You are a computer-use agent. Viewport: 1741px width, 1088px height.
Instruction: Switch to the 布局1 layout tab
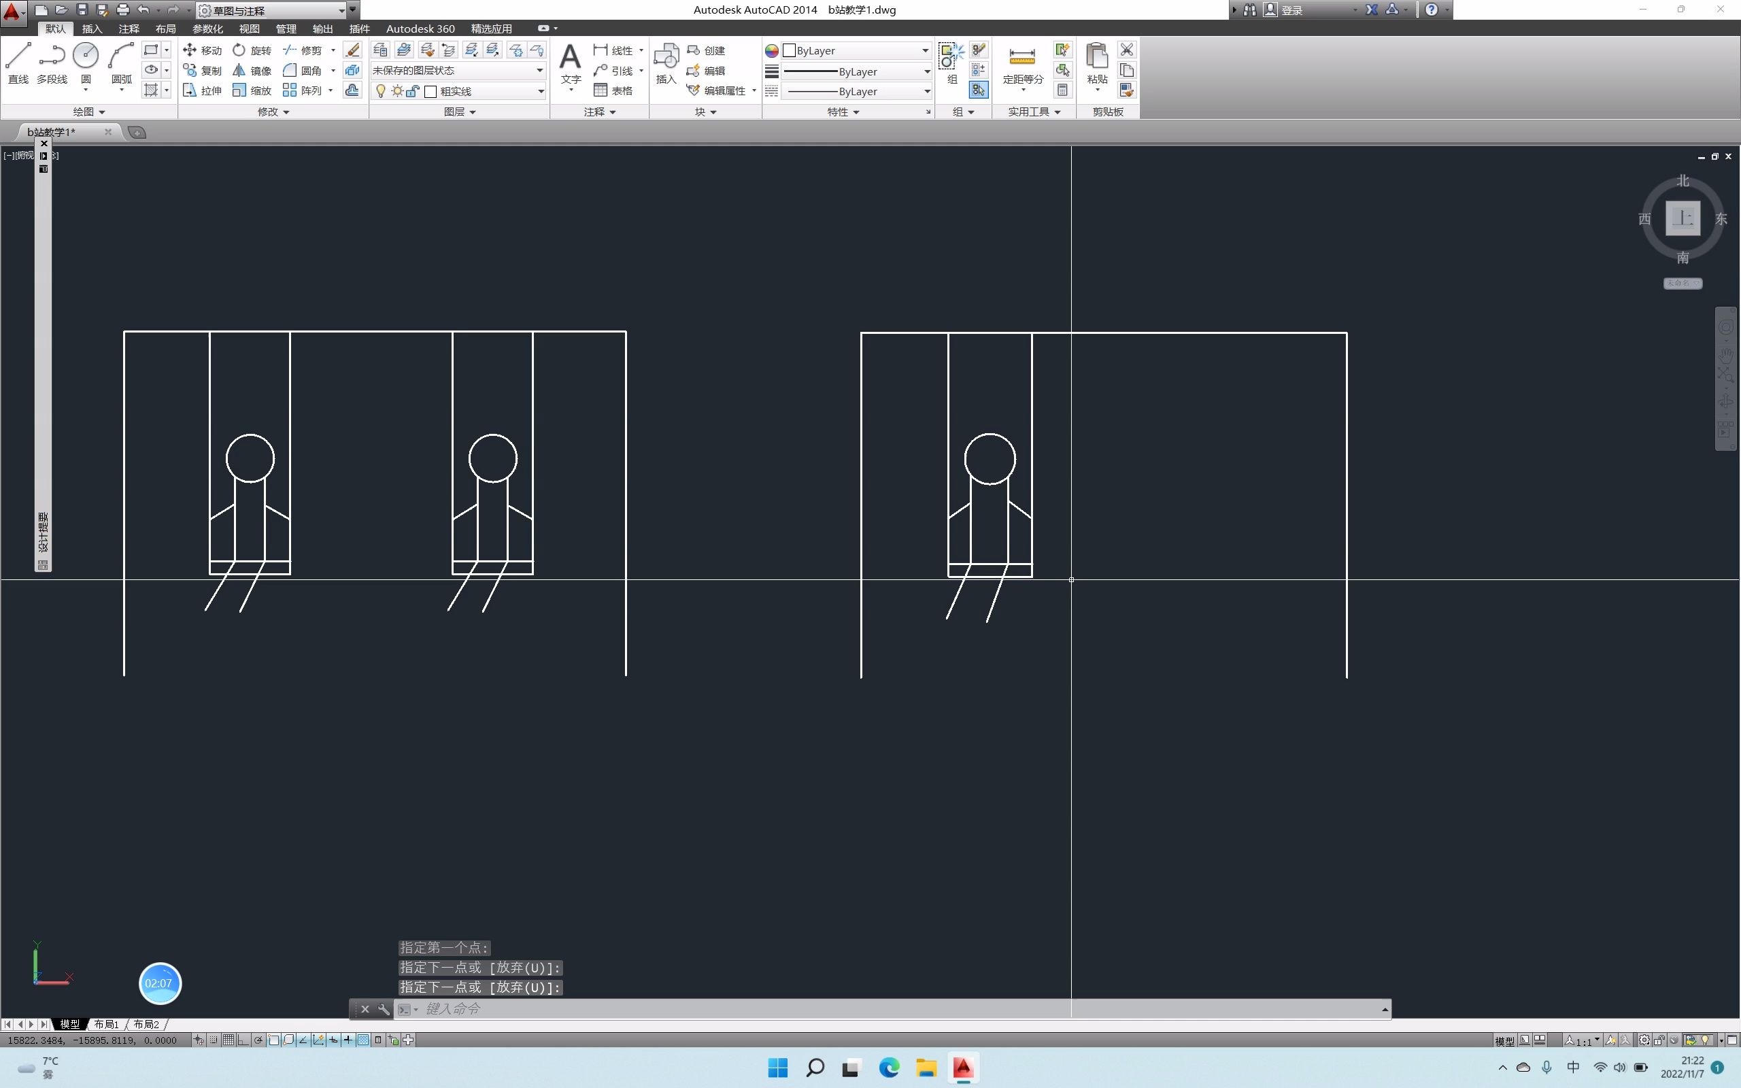click(x=107, y=1024)
